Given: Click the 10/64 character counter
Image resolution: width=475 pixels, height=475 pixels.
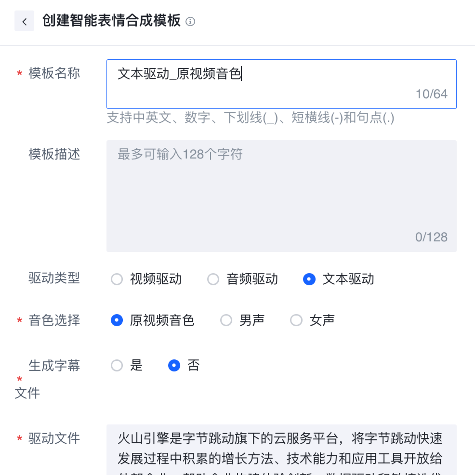Looking at the screenshot, I should pos(431,94).
